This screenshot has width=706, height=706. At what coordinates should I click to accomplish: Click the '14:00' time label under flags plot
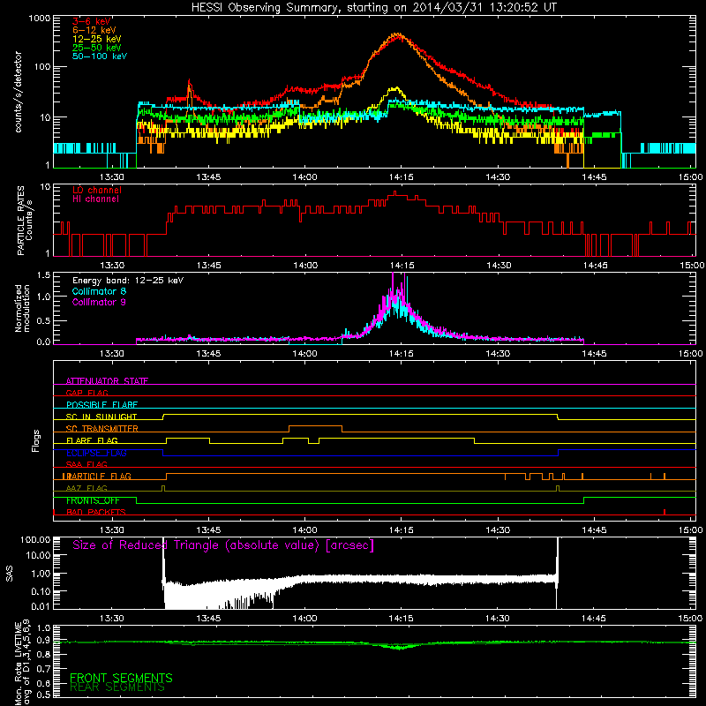pos(304,530)
